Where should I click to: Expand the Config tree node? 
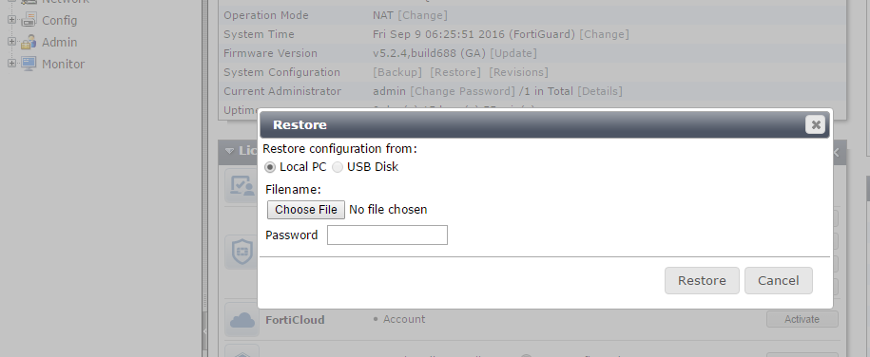click(11, 20)
